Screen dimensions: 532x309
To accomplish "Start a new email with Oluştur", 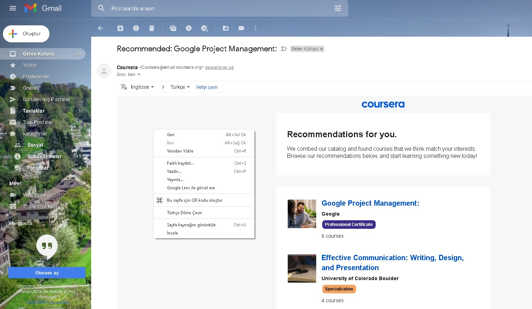I will point(26,34).
